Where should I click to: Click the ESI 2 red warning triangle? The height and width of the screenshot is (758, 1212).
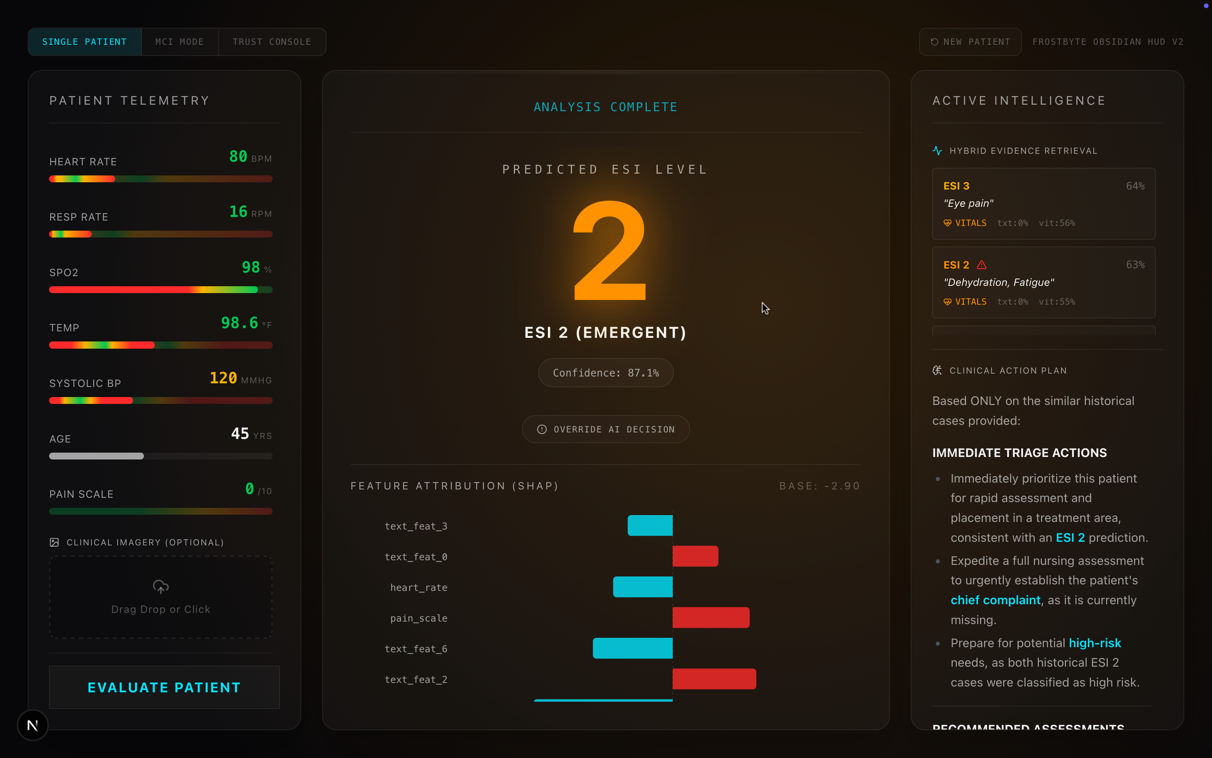tap(982, 265)
